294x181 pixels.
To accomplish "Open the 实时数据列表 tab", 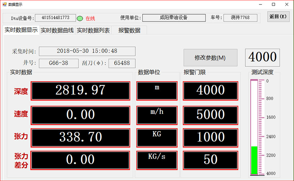I will (x=93, y=30).
